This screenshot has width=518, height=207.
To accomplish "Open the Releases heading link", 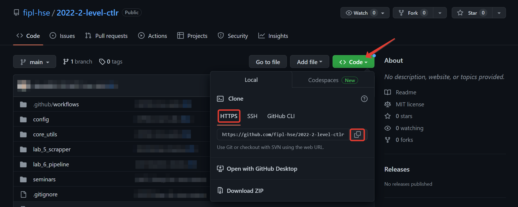I will (x=397, y=169).
